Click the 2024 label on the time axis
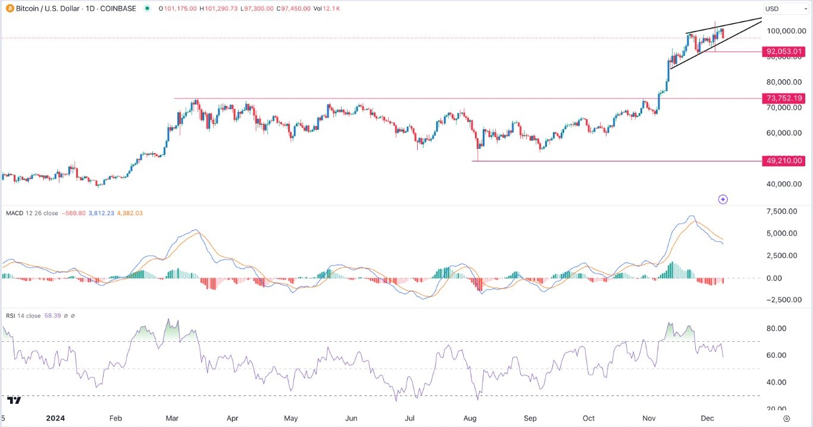This screenshot has height=427, width=813. coord(55,419)
